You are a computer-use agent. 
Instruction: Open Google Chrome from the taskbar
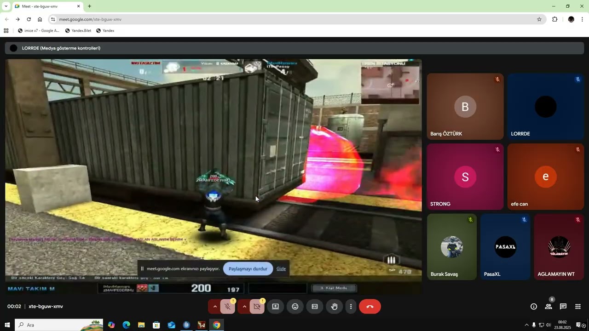(x=216, y=325)
